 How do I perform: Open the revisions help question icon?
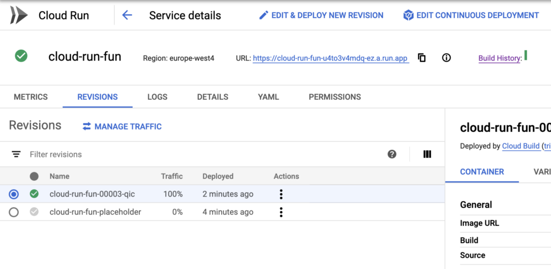(392, 154)
